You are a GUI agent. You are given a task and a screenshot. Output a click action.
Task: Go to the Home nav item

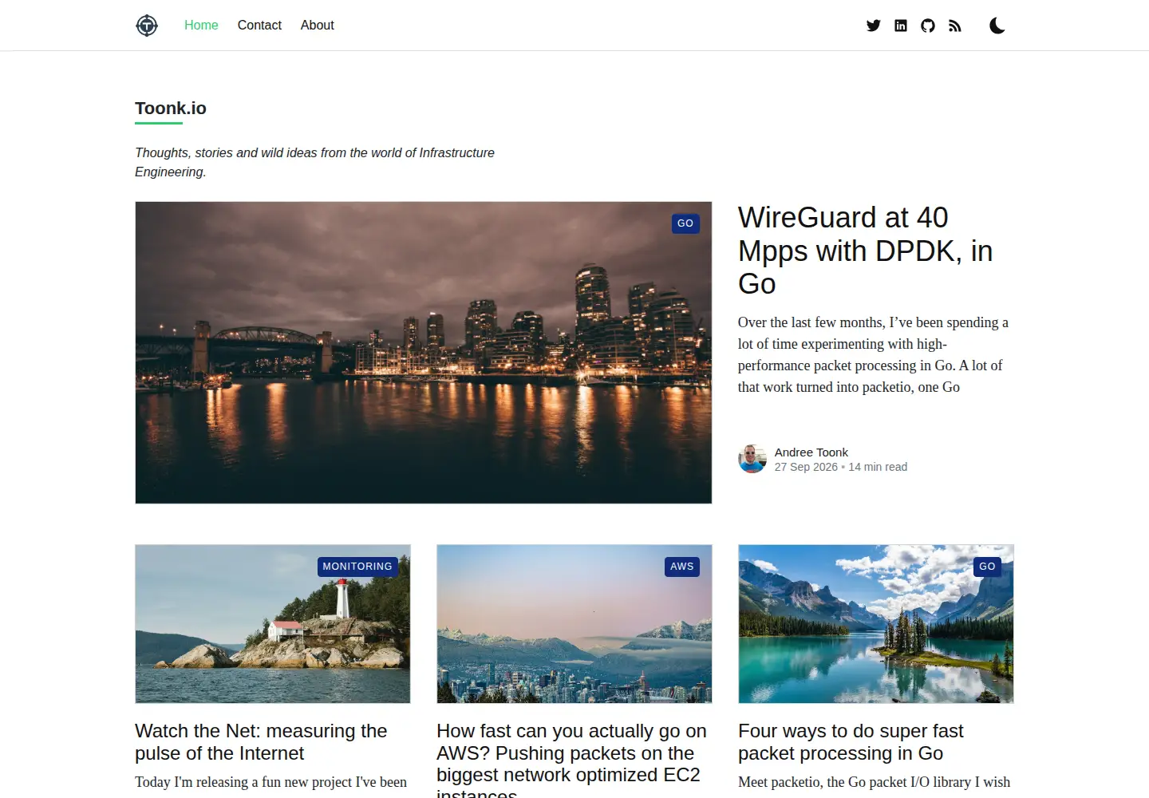tap(201, 26)
